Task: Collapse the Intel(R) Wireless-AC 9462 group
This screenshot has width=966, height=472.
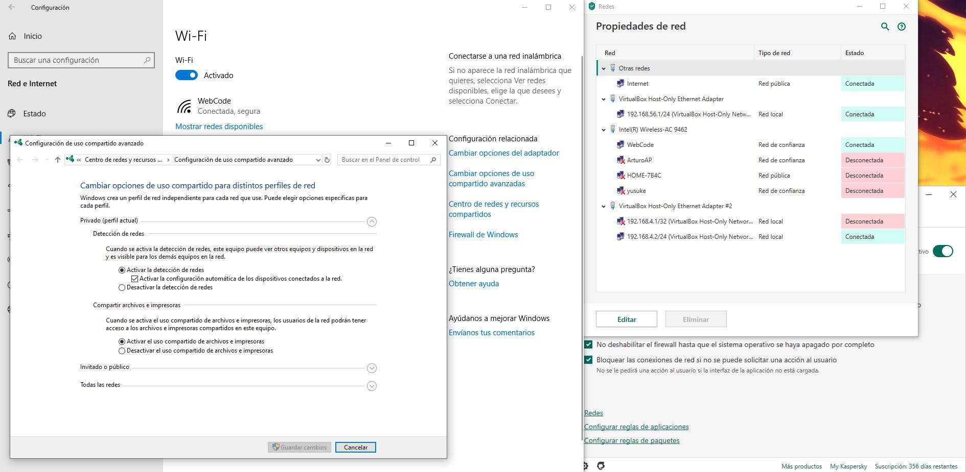Action: point(604,130)
